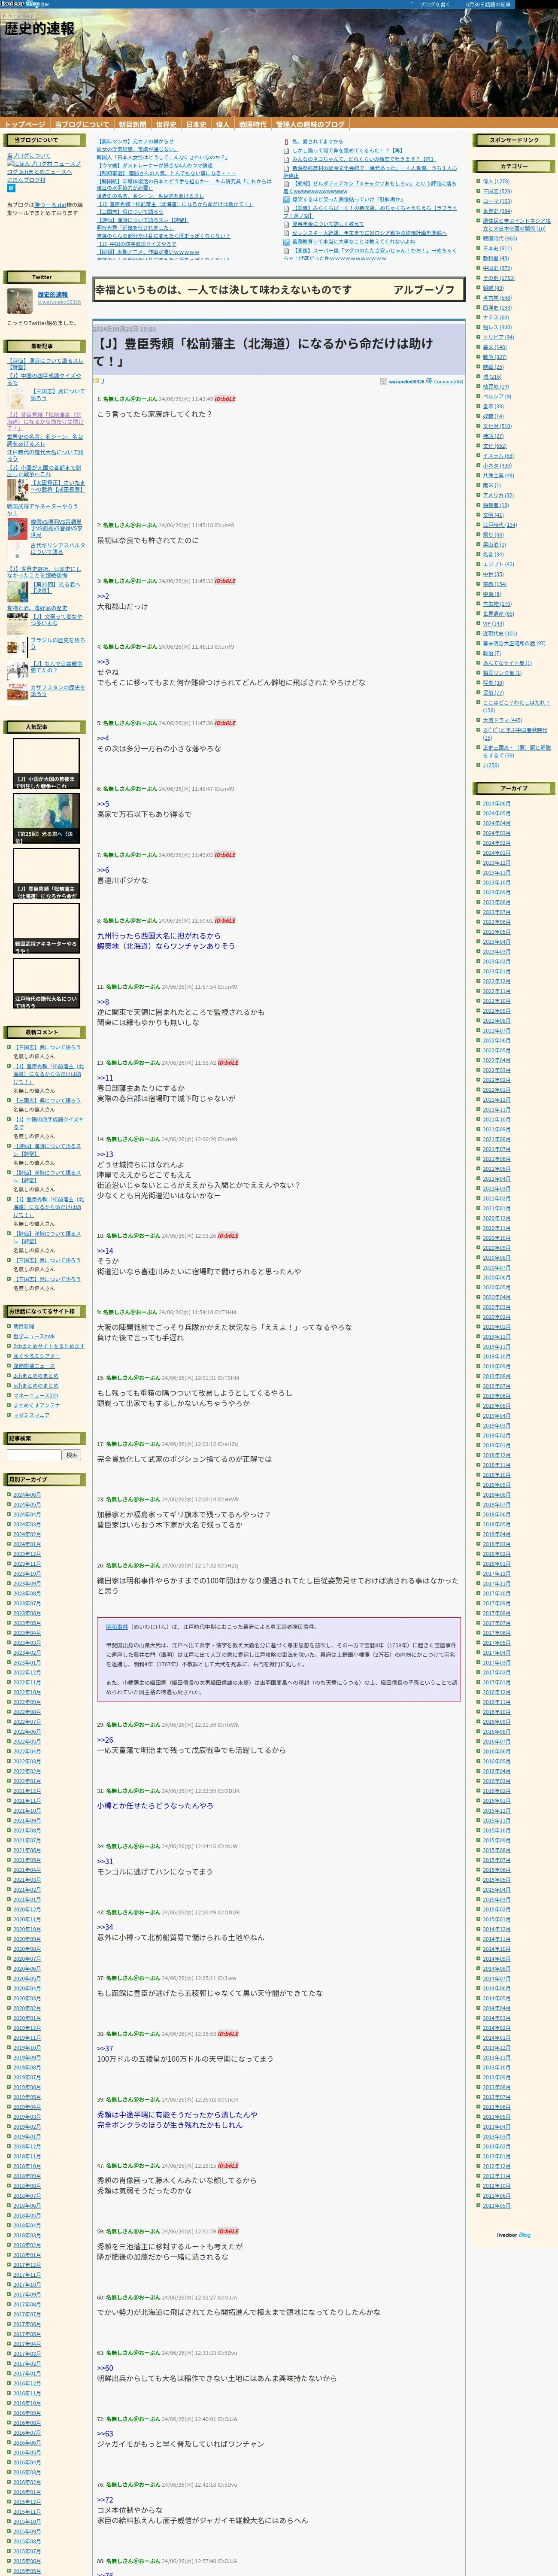Open recent article 江戸時代の譜代大名について語ろう

pyautogui.click(x=45, y=455)
